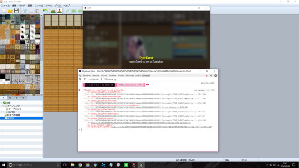Switch to the Elements tab

pyautogui.click(x=86, y=76)
